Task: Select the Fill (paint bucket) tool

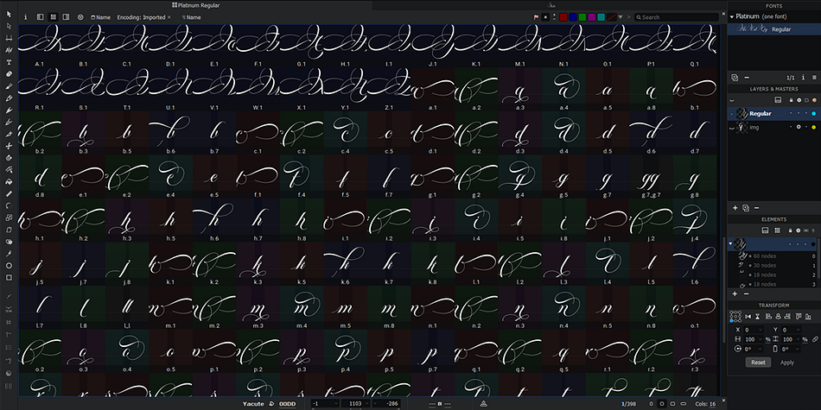Action: [x=9, y=182]
